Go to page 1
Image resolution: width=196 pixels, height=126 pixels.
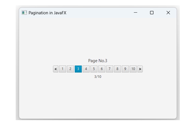(62, 69)
